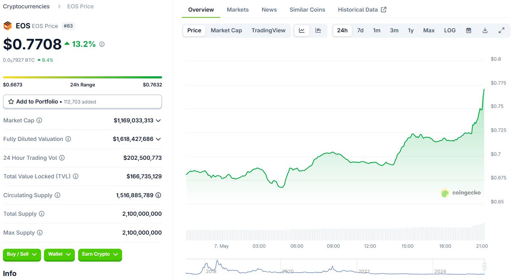Expand Fully Diluted Valuation details chevron
511x280 pixels.
click(x=158, y=139)
